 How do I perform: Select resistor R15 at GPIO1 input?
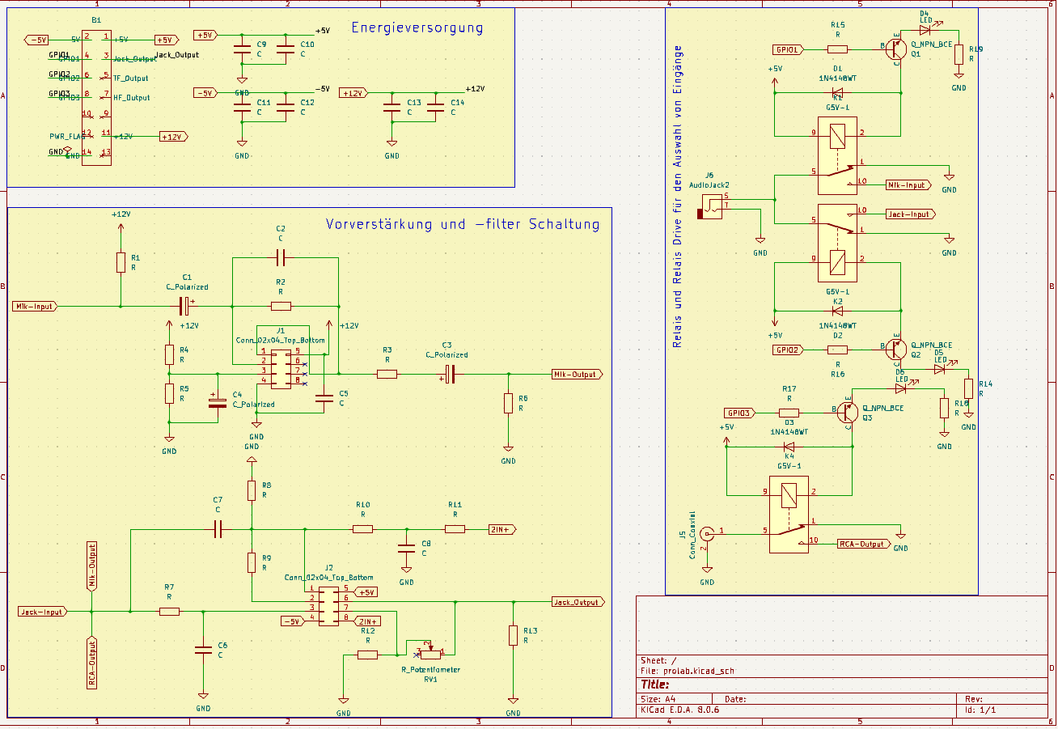point(837,49)
